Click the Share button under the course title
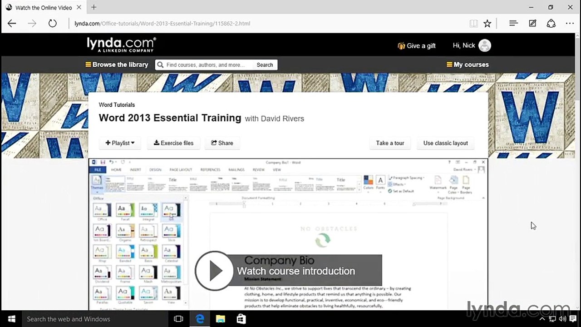Screen dimensions: 581x327 [222, 143]
